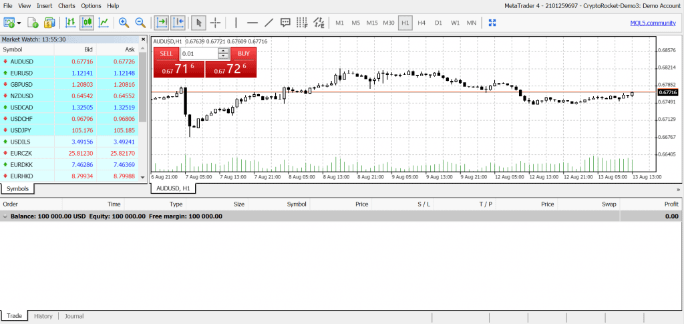The height and width of the screenshot is (324, 684).
Task: Switch to the Symbols tab
Action: tap(18, 188)
